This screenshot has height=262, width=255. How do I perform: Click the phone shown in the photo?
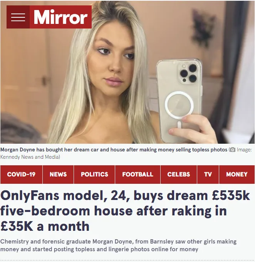pos(179,100)
